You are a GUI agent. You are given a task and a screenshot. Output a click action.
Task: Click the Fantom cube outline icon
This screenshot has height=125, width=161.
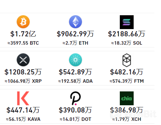(127, 60)
